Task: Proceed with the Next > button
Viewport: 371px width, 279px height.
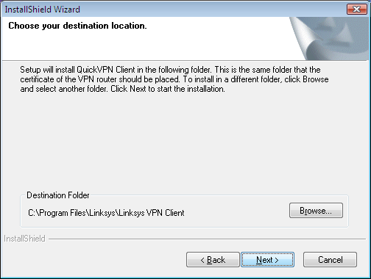Action: 267,259
